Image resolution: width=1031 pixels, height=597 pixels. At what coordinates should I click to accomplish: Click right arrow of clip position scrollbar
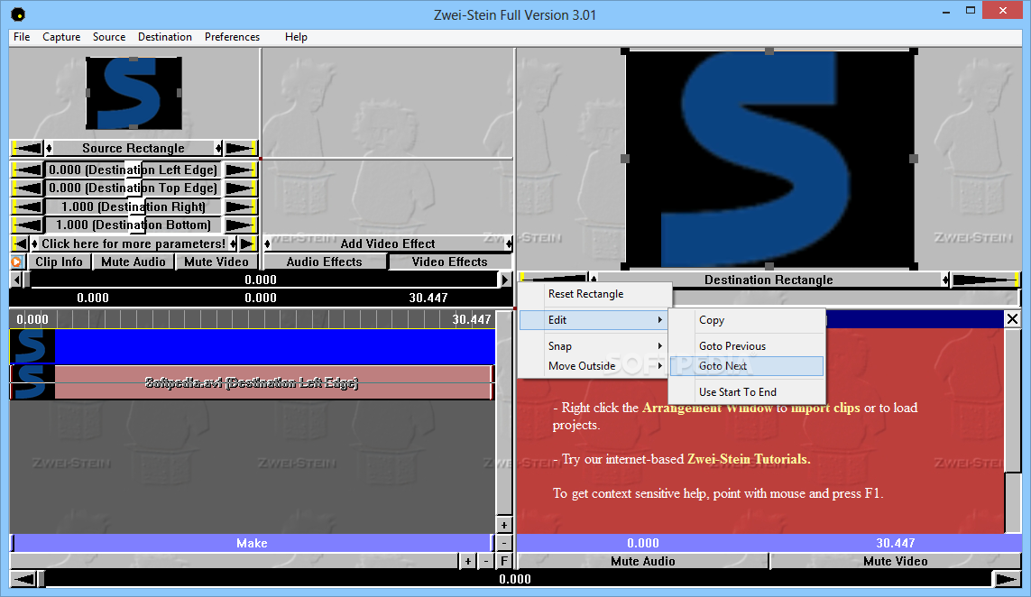click(x=505, y=280)
